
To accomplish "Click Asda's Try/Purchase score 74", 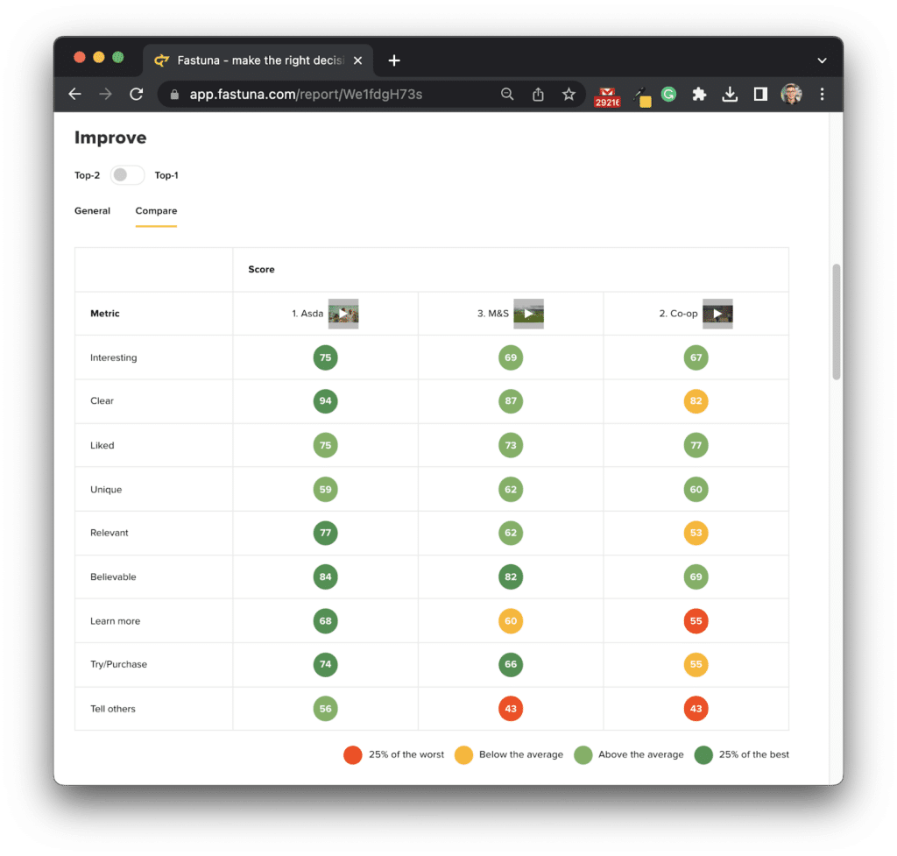I will [326, 664].
